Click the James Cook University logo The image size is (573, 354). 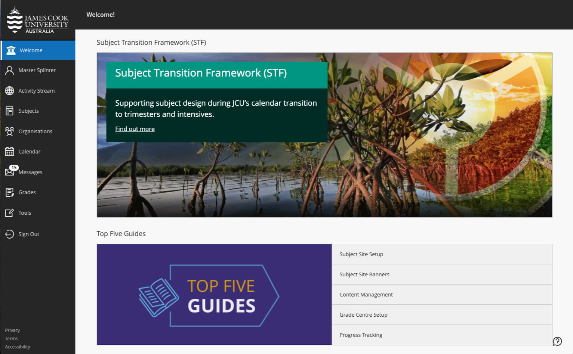(38, 20)
